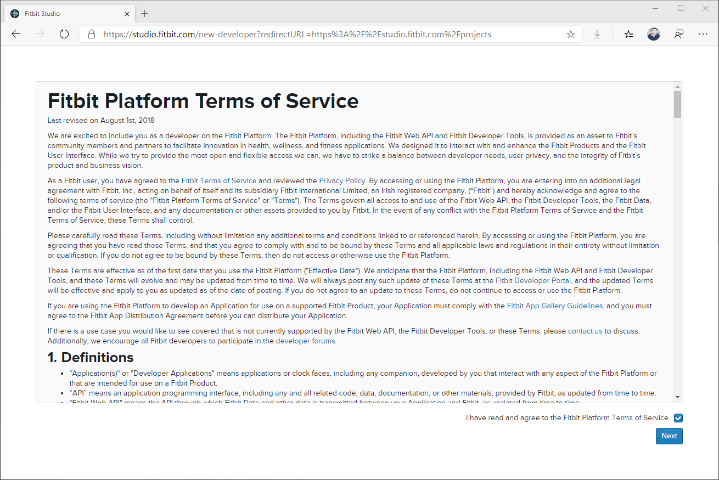Click the padlock site info icon
Image resolution: width=719 pixels, height=480 pixels.
click(92, 34)
